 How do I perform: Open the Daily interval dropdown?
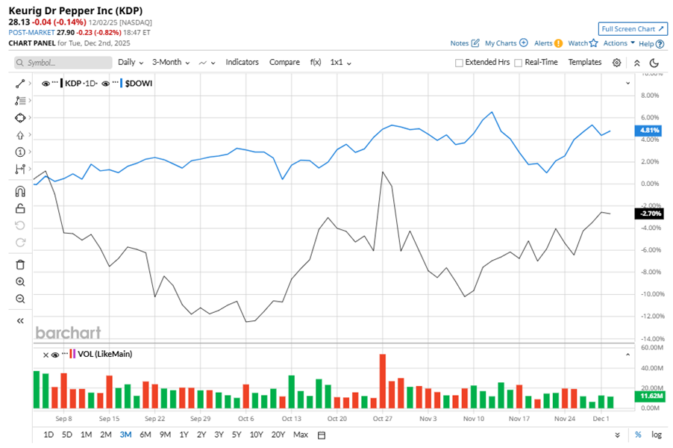click(131, 62)
